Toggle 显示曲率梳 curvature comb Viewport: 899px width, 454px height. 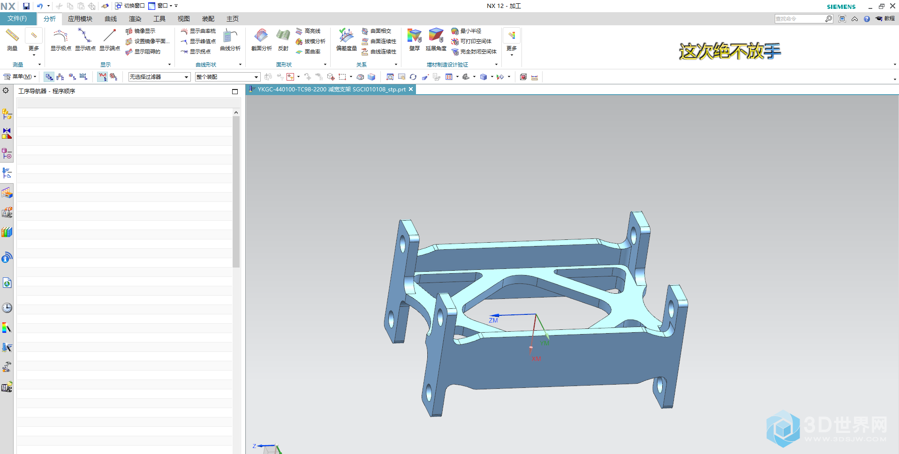pyautogui.click(x=198, y=31)
